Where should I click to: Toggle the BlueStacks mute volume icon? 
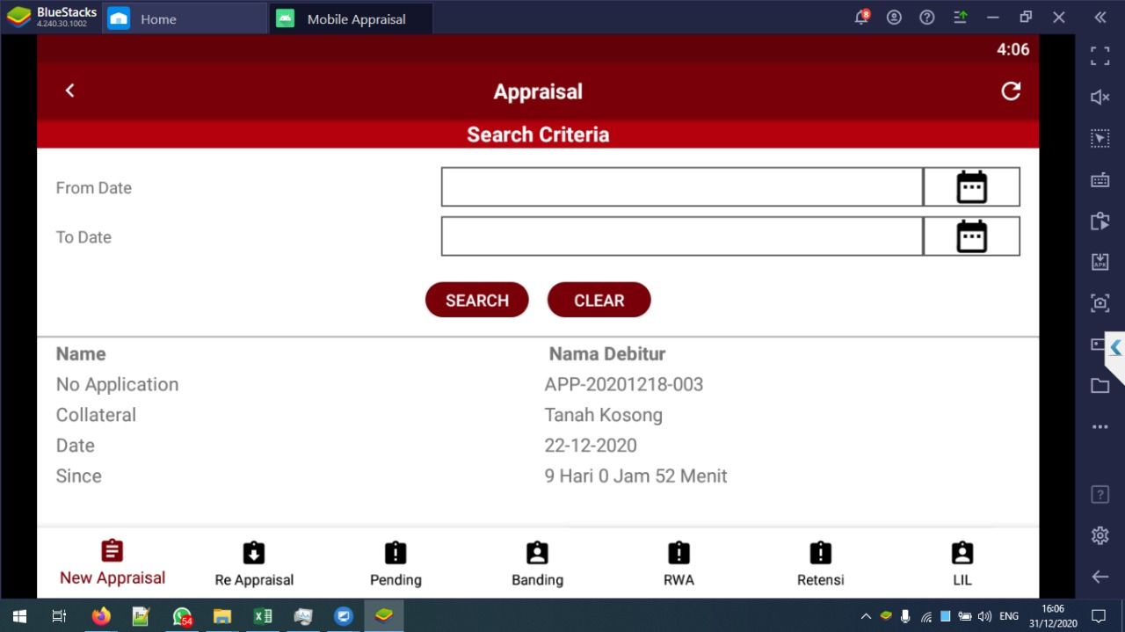click(1100, 97)
